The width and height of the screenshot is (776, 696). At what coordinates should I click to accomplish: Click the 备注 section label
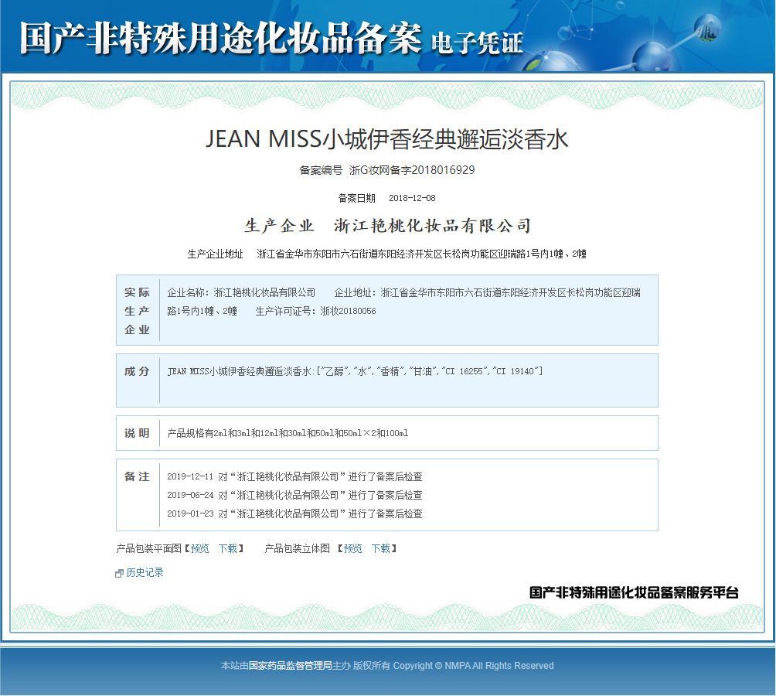click(137, 476)
